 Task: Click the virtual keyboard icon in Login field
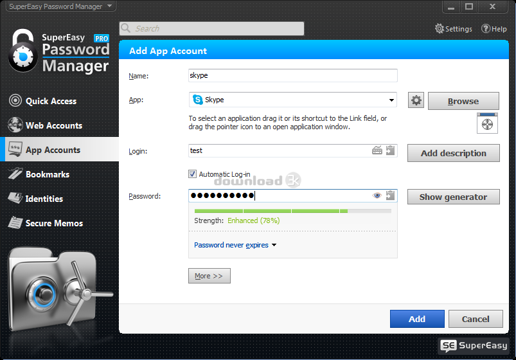click(377, 150)
